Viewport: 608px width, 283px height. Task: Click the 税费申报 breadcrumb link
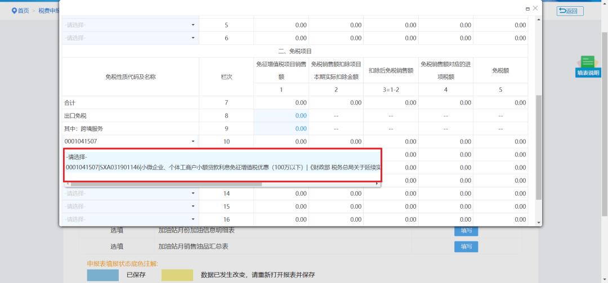point(48,11)
